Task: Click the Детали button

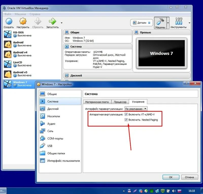Action: point(141,23)
